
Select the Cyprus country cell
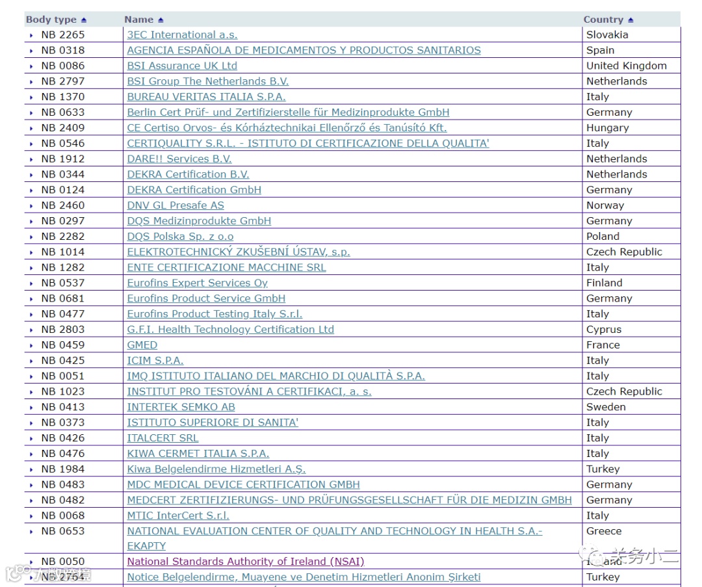coord(604,330)
